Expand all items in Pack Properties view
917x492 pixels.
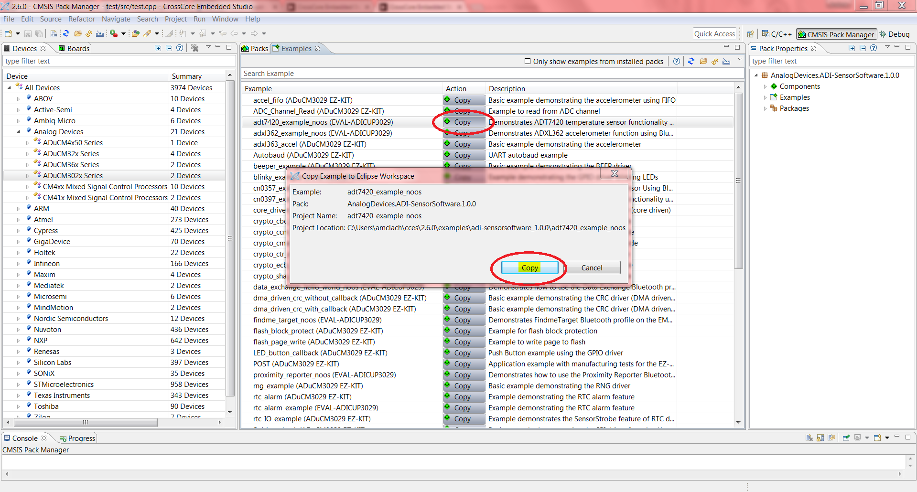pos(852,48)
